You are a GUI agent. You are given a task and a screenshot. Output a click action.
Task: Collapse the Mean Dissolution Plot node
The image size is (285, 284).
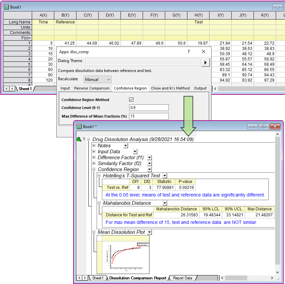[94, 232]
